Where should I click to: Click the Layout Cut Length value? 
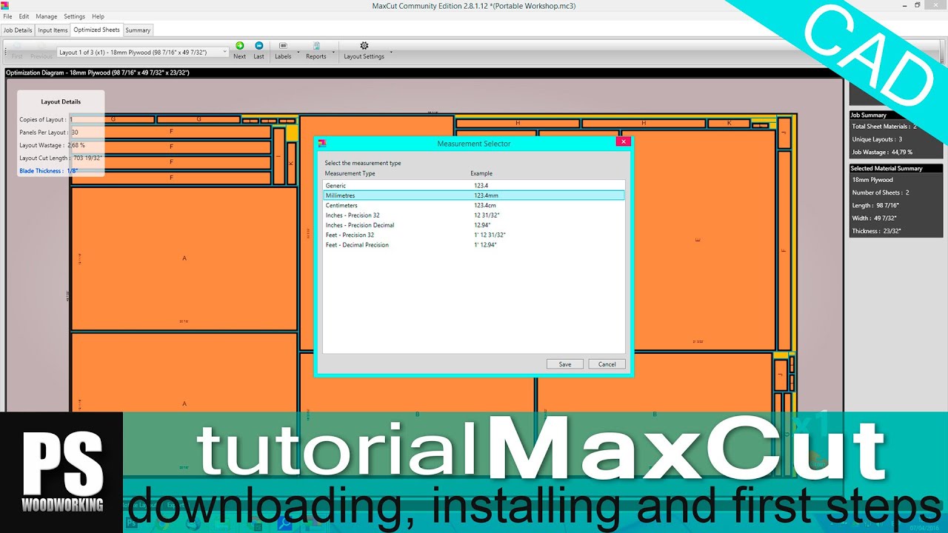pyautogui.click(x=88, y=158)
